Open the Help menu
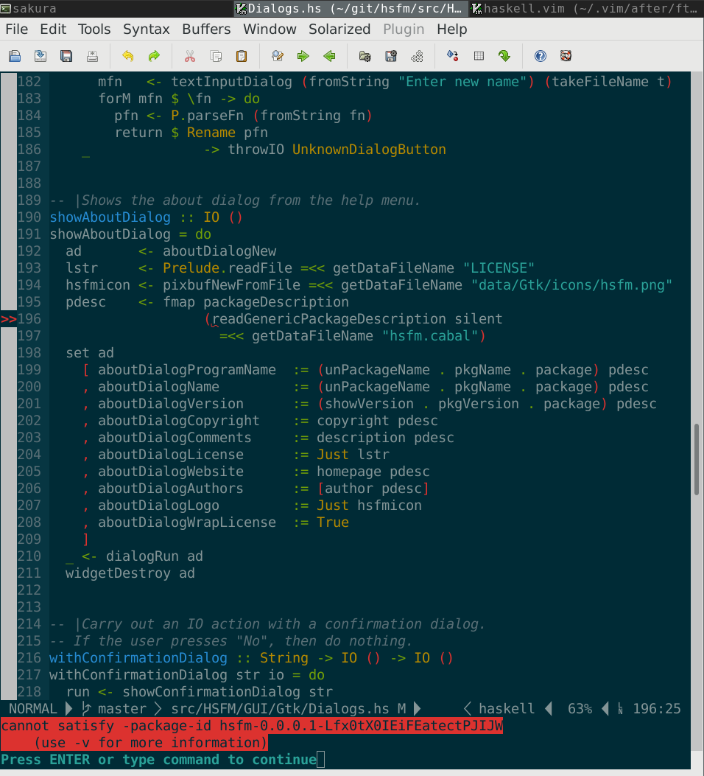The image size is (704, 776). pyautogui.click(x=452, y=29)
